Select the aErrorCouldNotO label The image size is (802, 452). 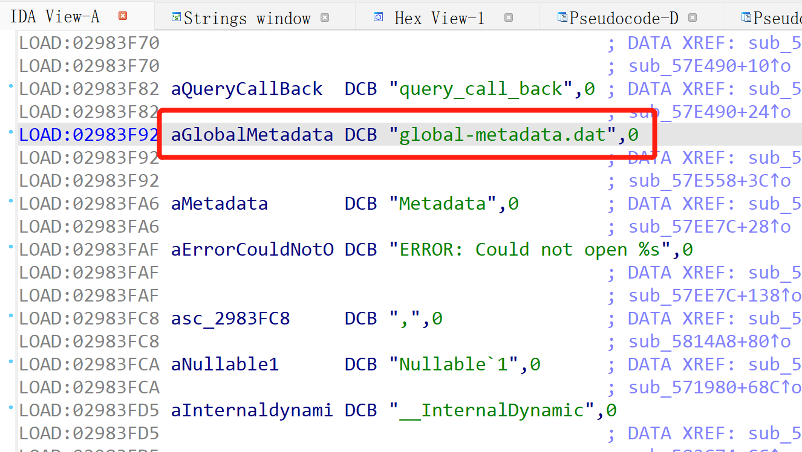[252, 250]
